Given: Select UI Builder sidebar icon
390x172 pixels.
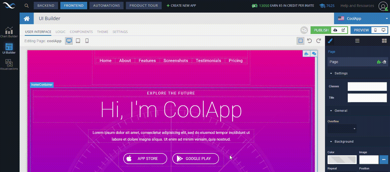Looking at the screenshot, I should point(9,48).
